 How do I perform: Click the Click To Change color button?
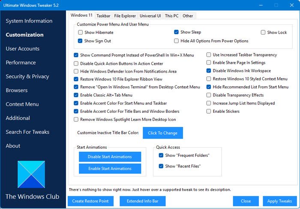coord(163,133)
